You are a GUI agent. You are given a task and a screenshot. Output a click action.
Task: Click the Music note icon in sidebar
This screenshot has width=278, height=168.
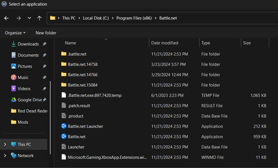coord(13,77)
